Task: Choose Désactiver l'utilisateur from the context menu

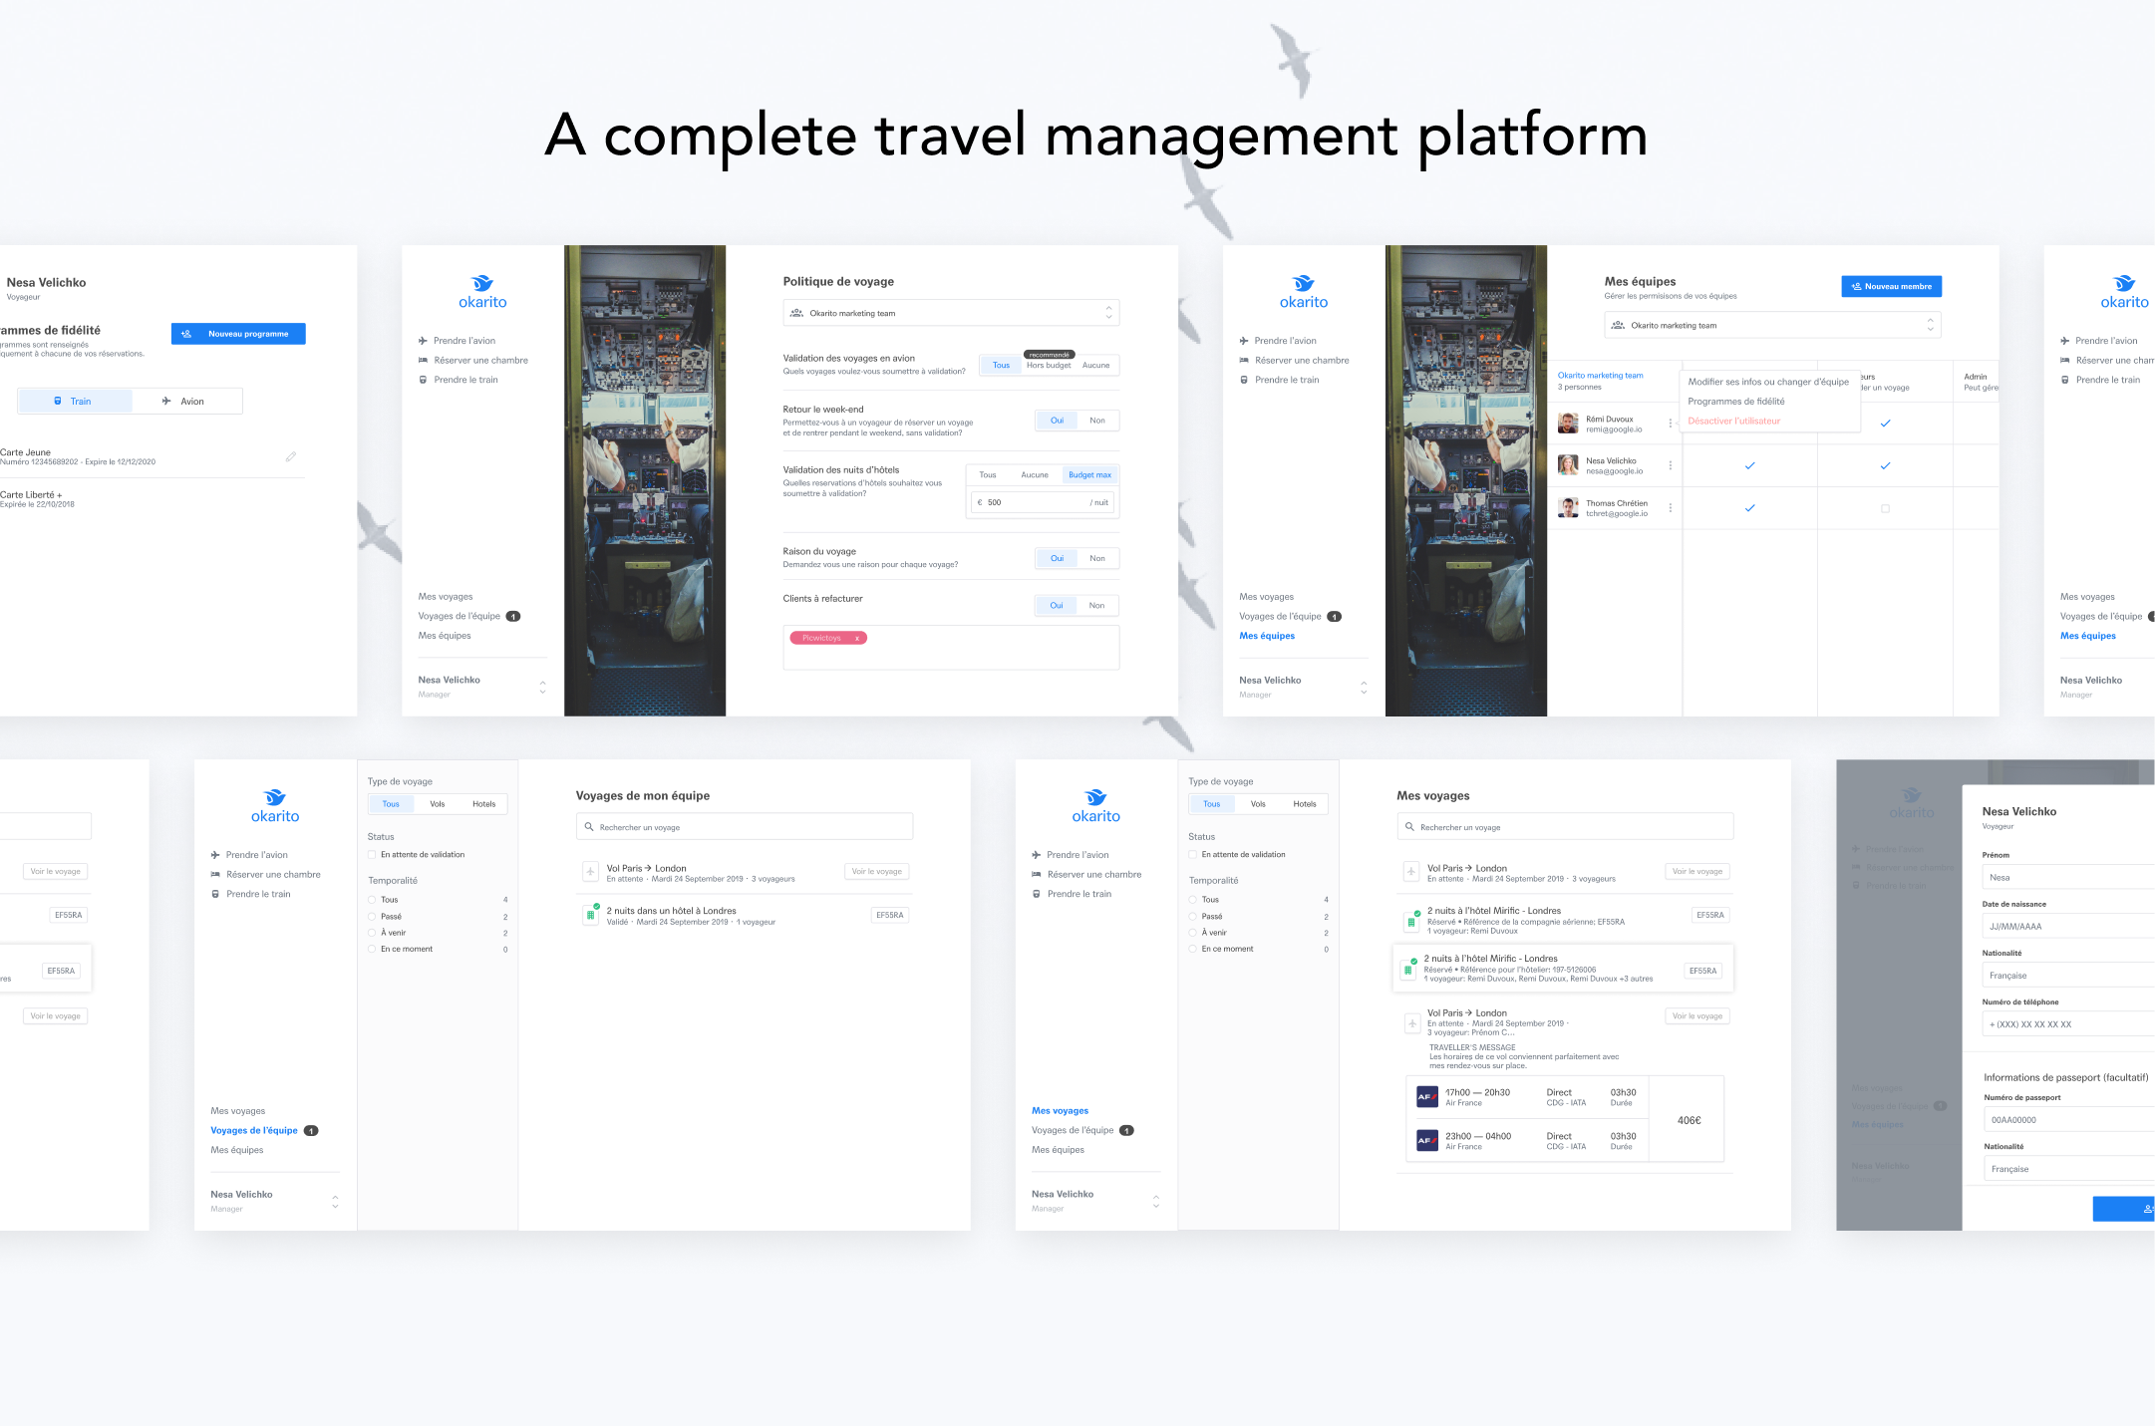Action: tap(1733, 421)
